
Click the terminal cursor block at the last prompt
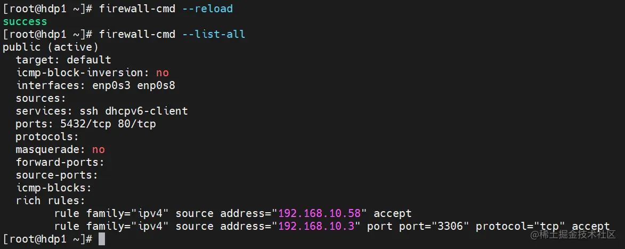pyautogui.click(x=102, y=239)
